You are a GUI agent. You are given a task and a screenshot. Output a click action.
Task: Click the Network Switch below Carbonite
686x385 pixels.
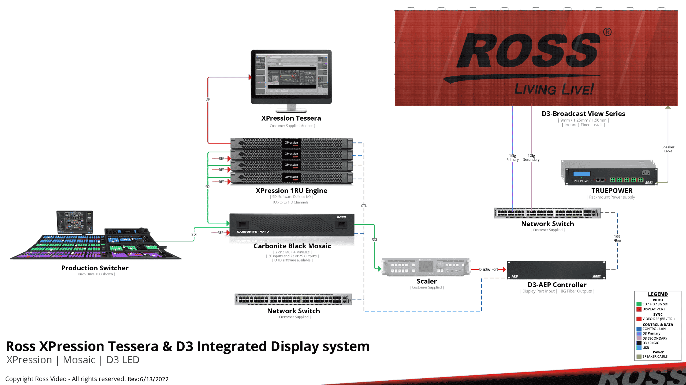pos(293,299)
